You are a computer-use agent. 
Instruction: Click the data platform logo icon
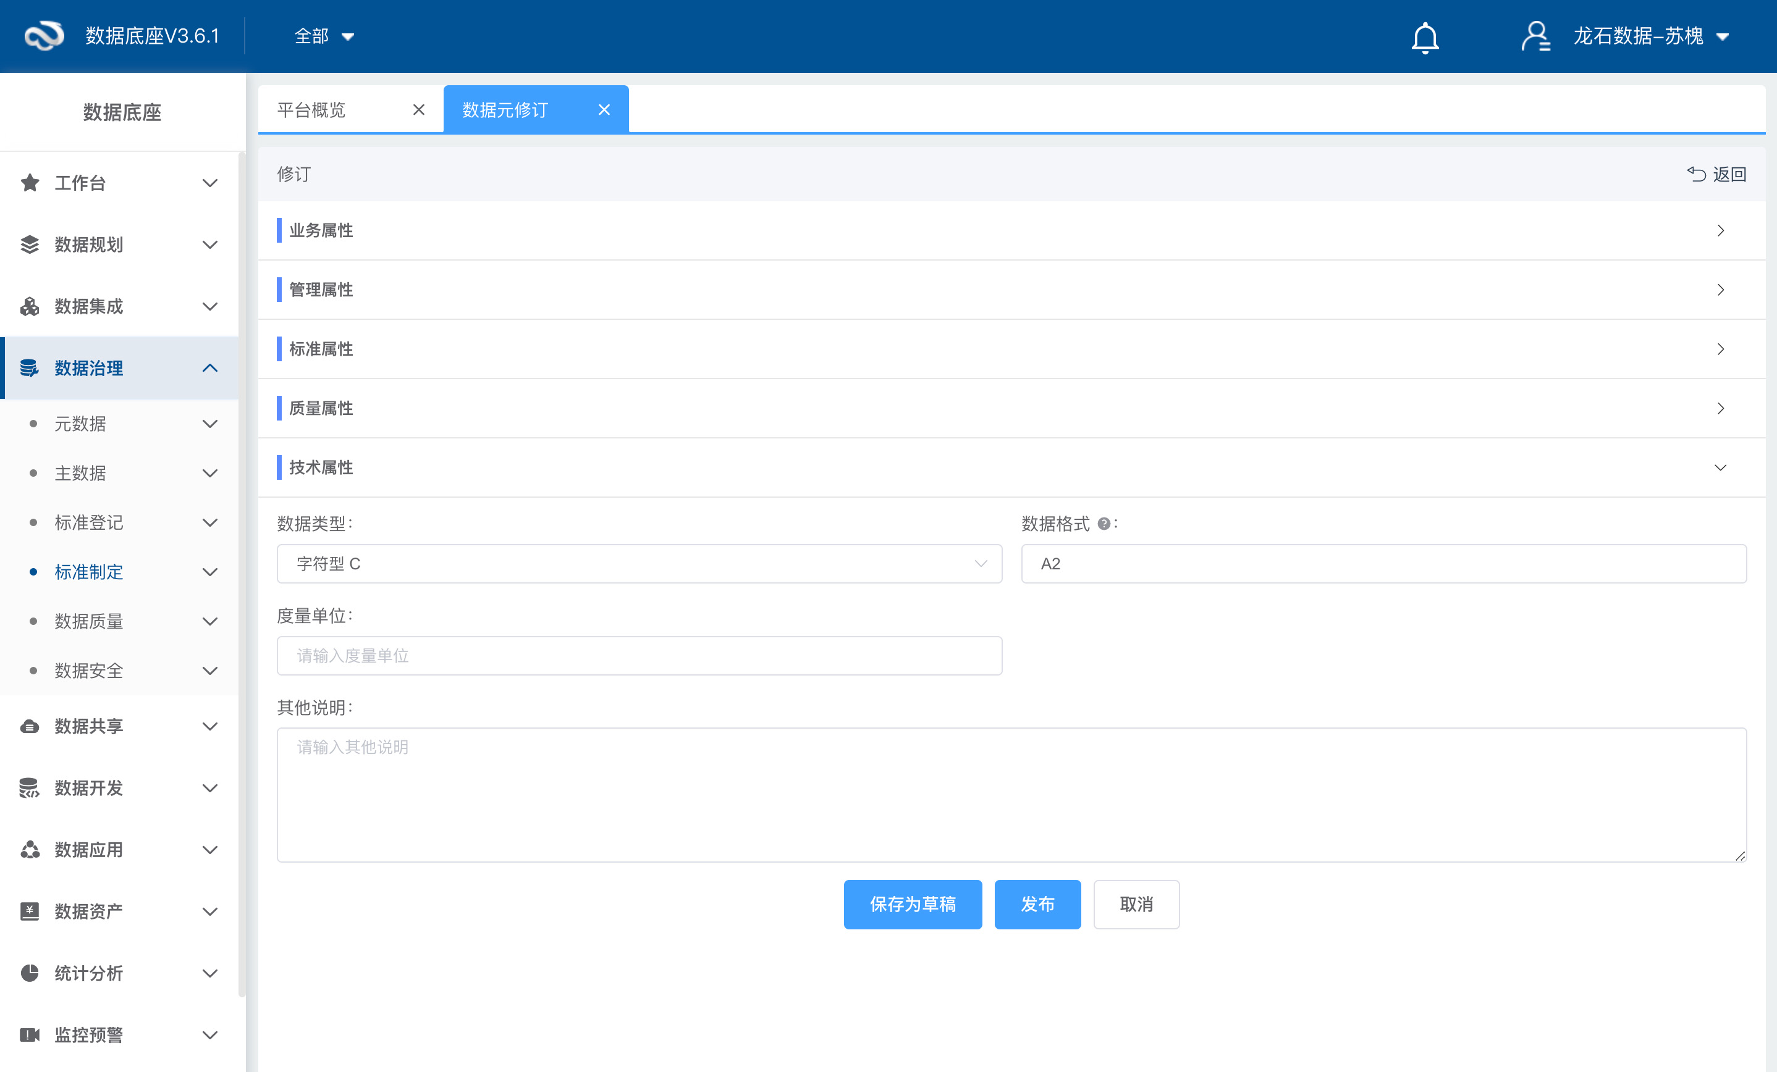tap(44, 36)
